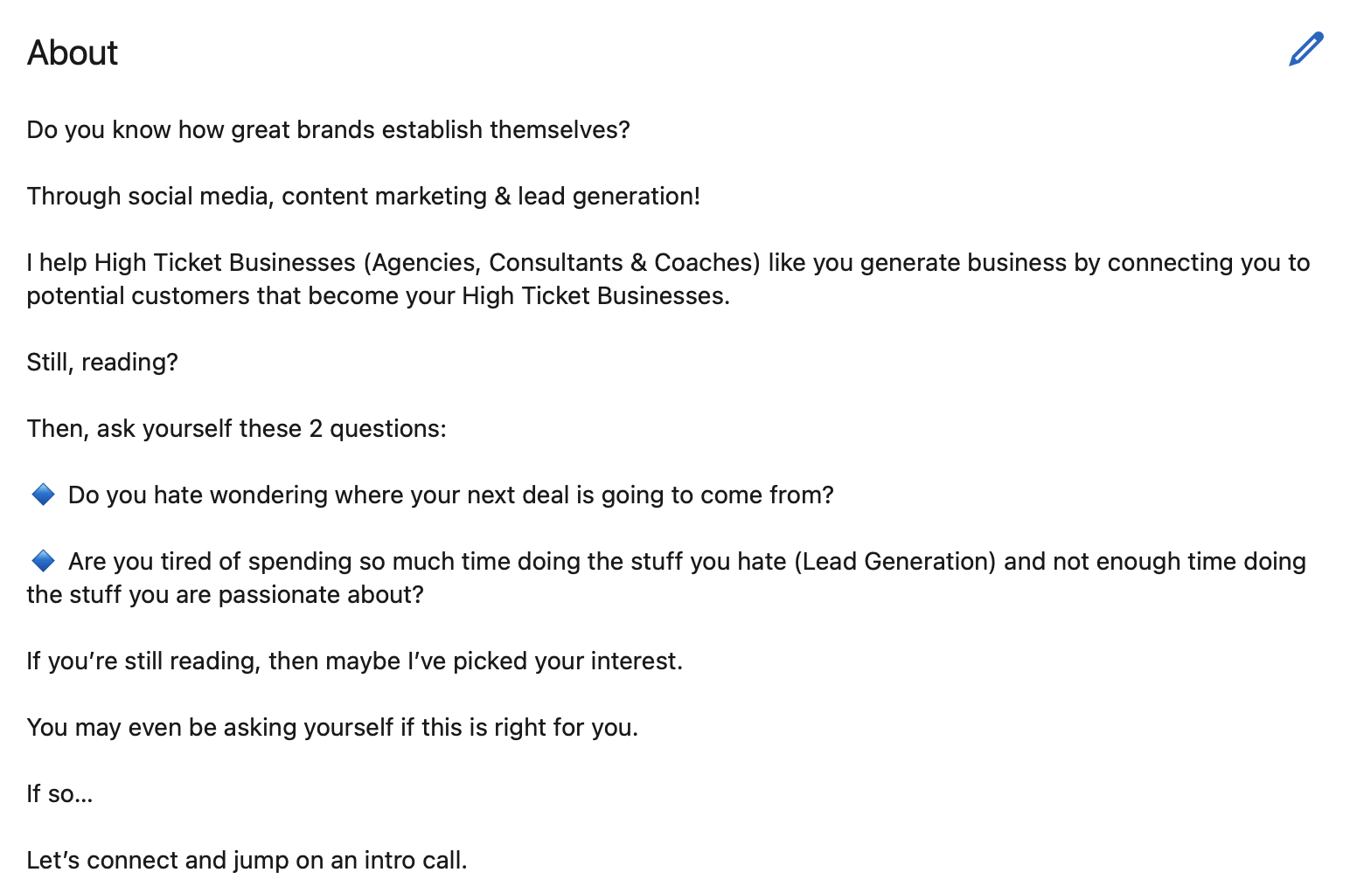
Task: Click 'potential customers that become' line
Action: (x=378, y=295)
